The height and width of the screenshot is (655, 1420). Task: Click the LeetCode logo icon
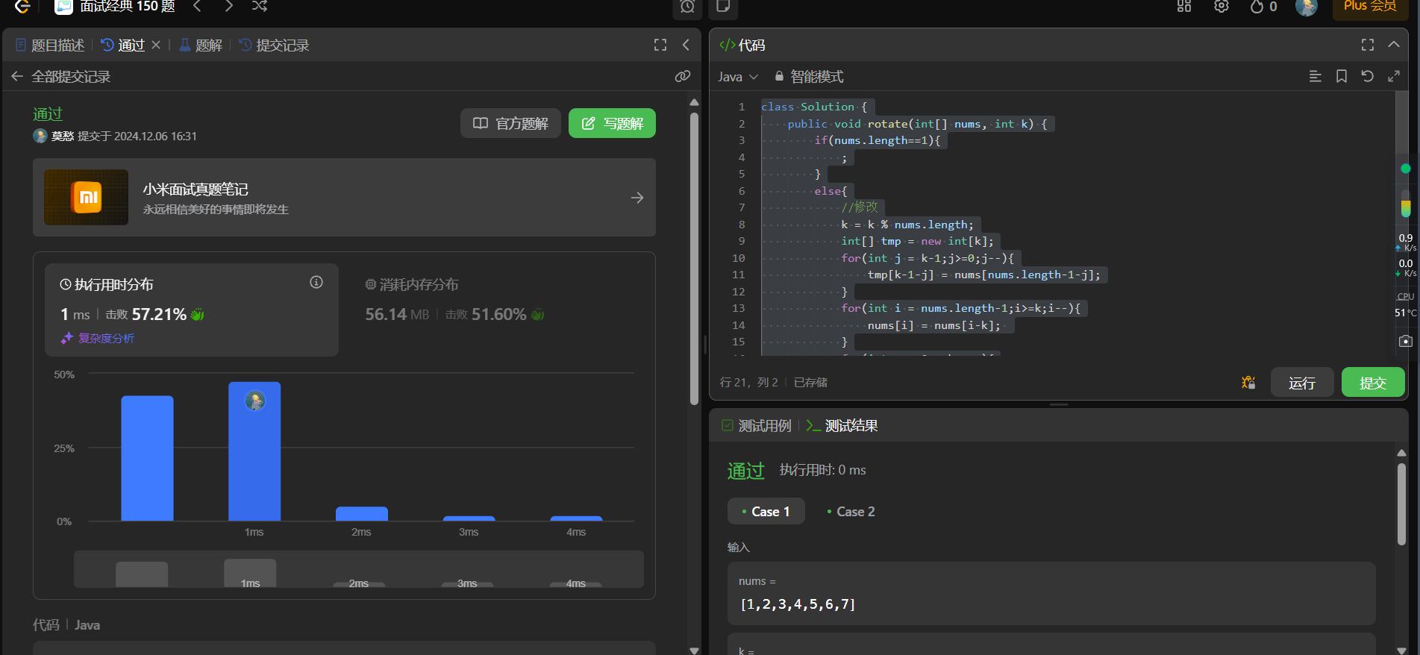click(22, 6)
